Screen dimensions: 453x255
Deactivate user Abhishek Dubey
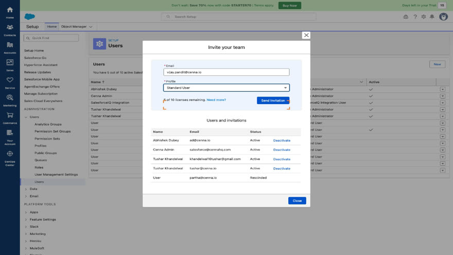click(282, 141)
